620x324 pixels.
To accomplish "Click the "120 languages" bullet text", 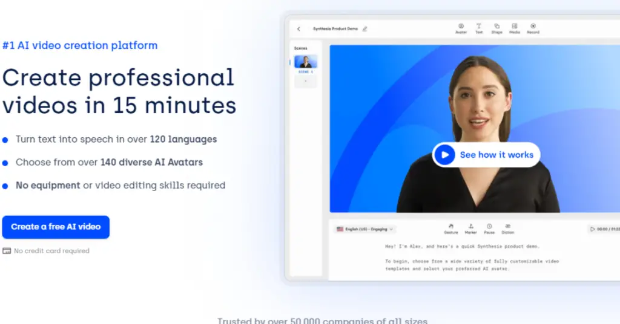I will (x=183, y=139).
